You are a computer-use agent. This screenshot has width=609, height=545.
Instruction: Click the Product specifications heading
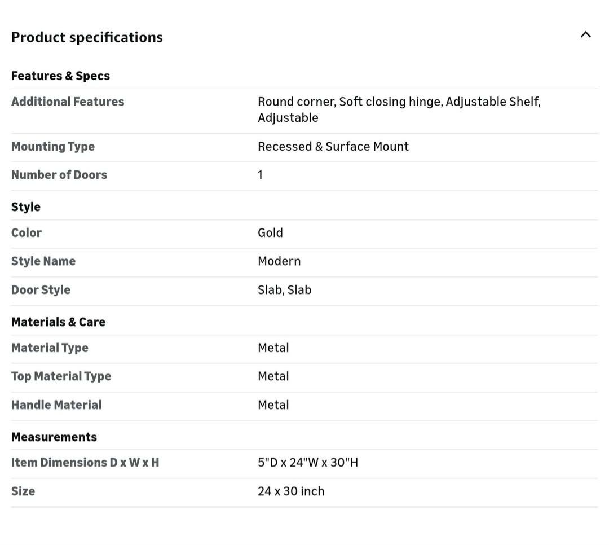tap(87, 37)
